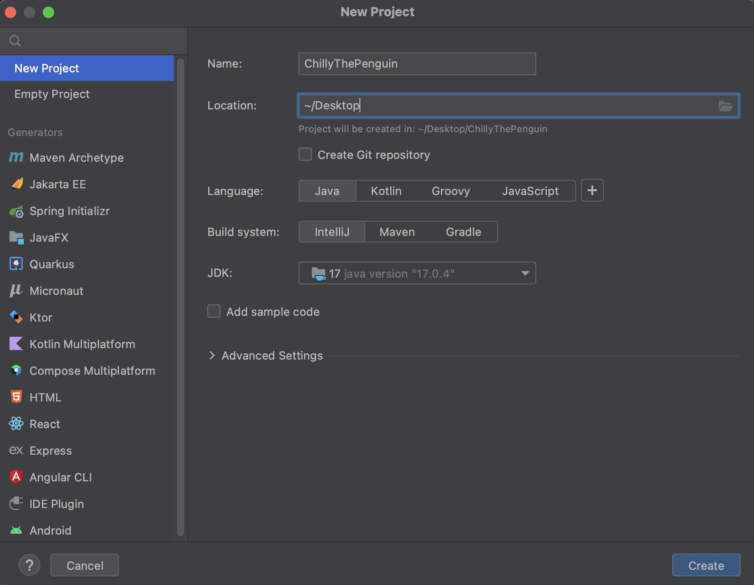Click the search magnifier icon
The height and width of the screenshot is (585, 754).
[x=15, y=41]
